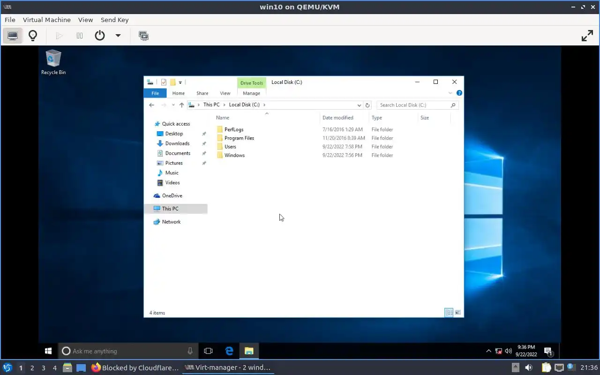Open the virt-manager File menu
600x375 pixels.
(10, 20)
